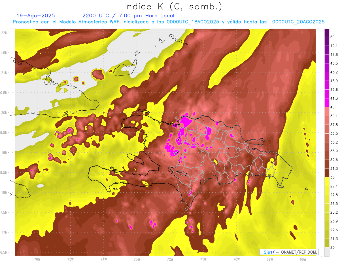This screenshot has width=340, height=263.
Task: Click the '40' legend value
Action: 333,107
